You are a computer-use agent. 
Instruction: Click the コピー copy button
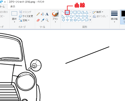coord(2,16)
